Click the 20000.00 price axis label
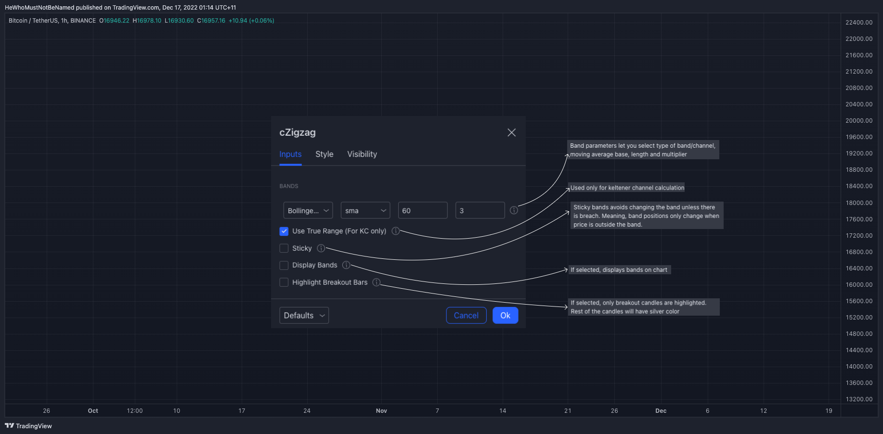The height and width of the screenshot is (434, 883). pyautogui.click(x=859, y=121)
